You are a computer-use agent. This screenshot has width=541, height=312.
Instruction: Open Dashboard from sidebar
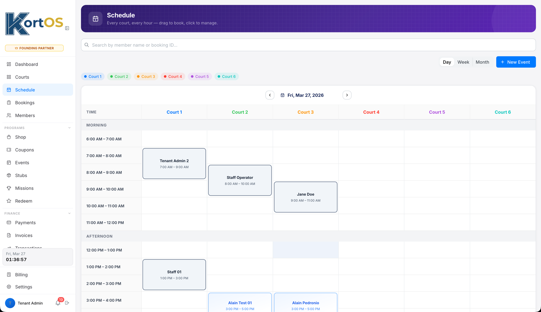[x=38, y=64]
